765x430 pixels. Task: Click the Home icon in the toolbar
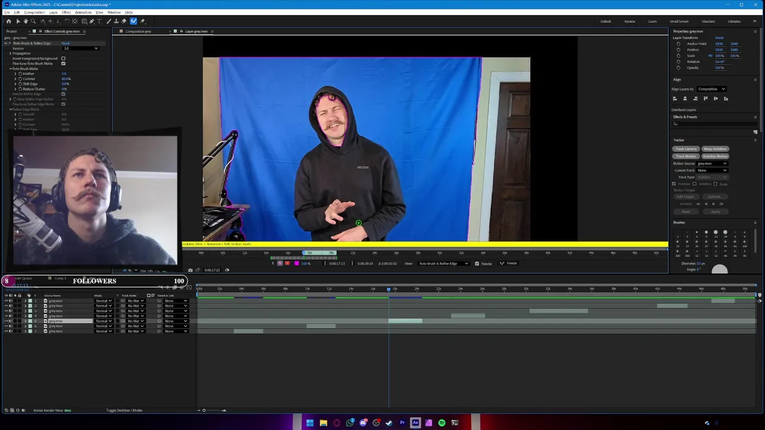point(8,21)
